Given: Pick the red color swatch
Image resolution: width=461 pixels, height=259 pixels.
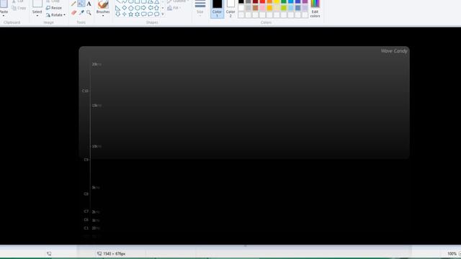Looking at the screenshot, I should coord(262,1).
